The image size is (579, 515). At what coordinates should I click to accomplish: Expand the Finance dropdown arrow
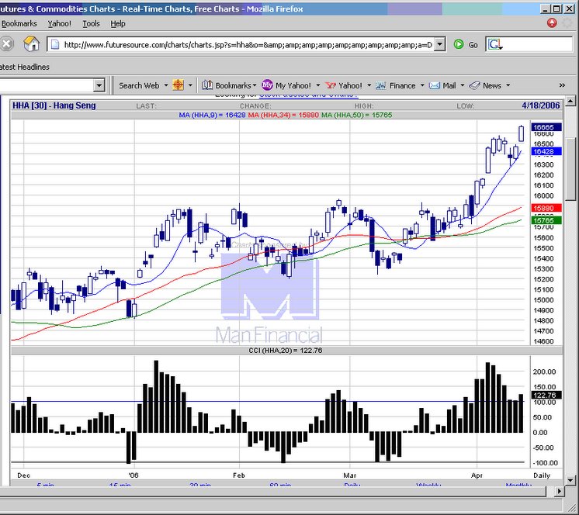coord(422,85)
